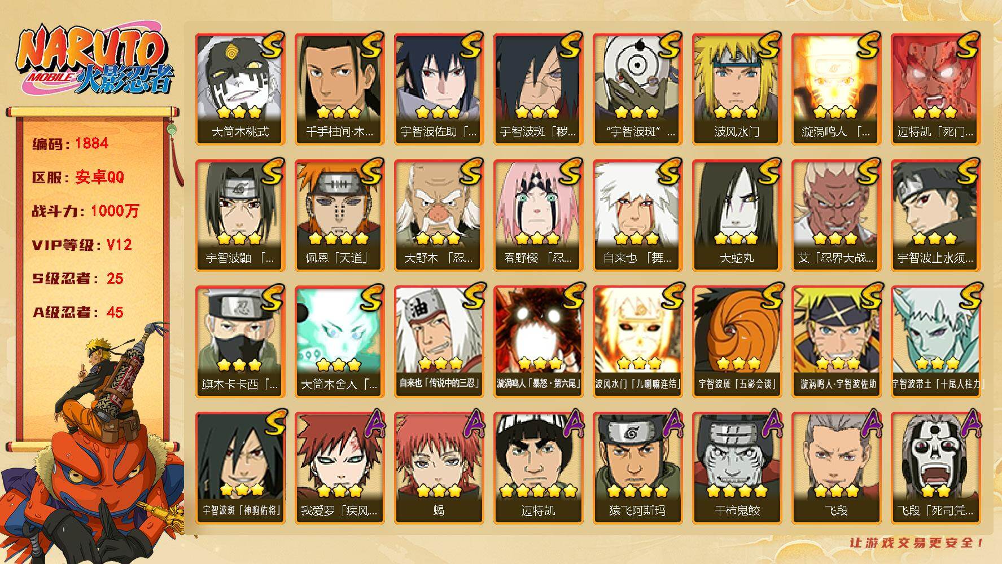Select the 干柿鬼鲛 character card
Screen dimensions: 1002x564
(x=737, y=468)
